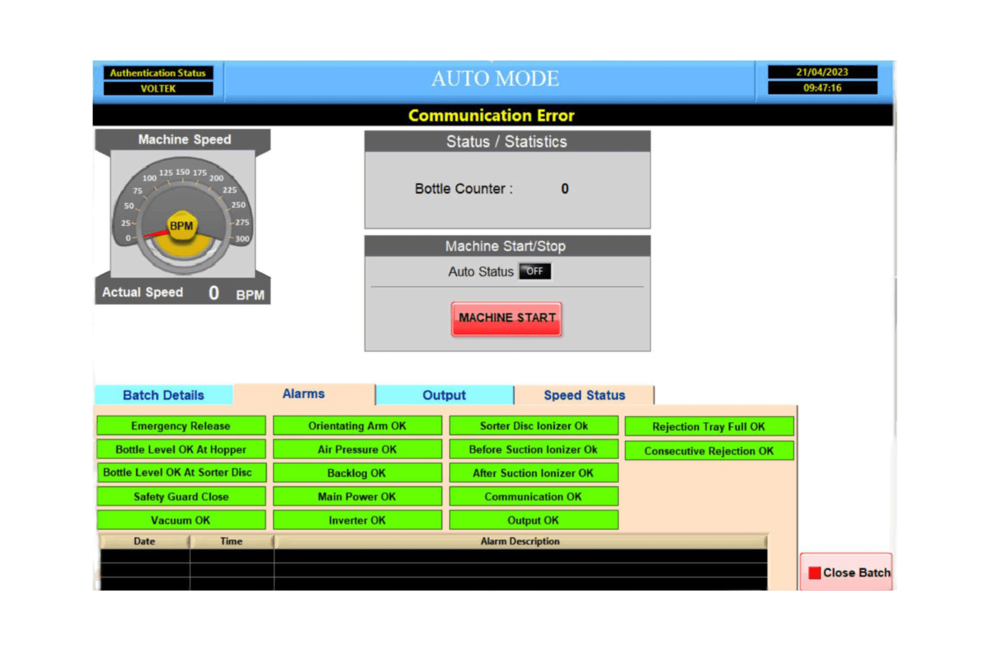
Task: Select the Air Pressure OK indicator
Action: coord(357,449)
